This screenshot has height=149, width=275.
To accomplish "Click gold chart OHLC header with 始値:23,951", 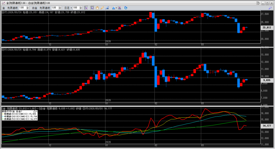I will [x=43, y=12].
